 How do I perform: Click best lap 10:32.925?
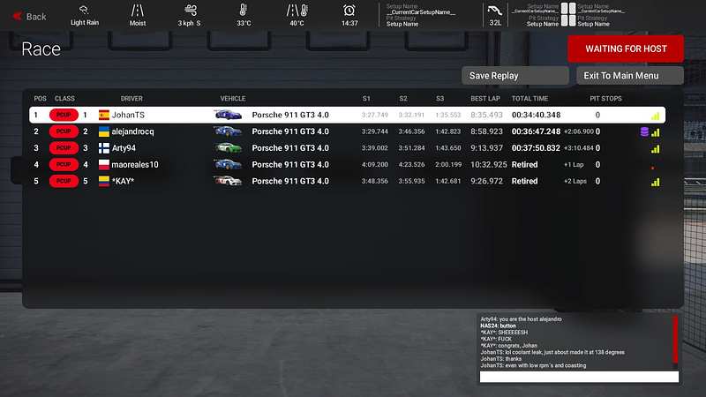489,165
